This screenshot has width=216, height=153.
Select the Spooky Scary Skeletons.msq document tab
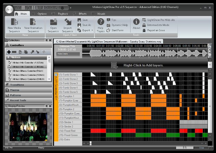pyautogui.click(x=109, y=41)
